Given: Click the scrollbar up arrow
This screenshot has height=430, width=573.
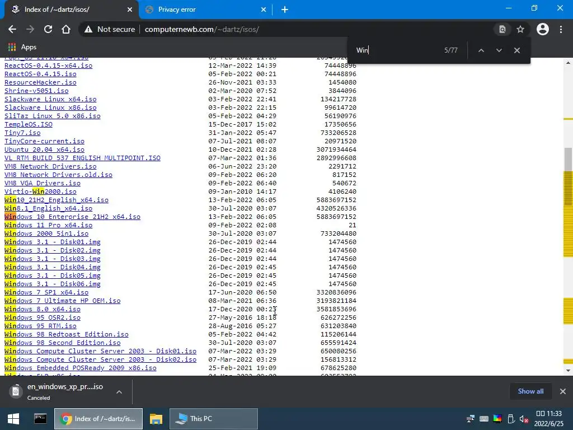Looking at the screenshot, I should point(568,63).
